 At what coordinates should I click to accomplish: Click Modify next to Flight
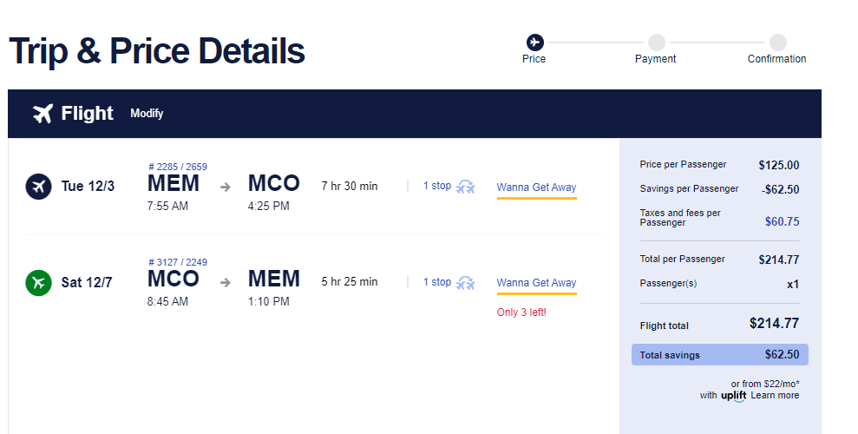147,114
